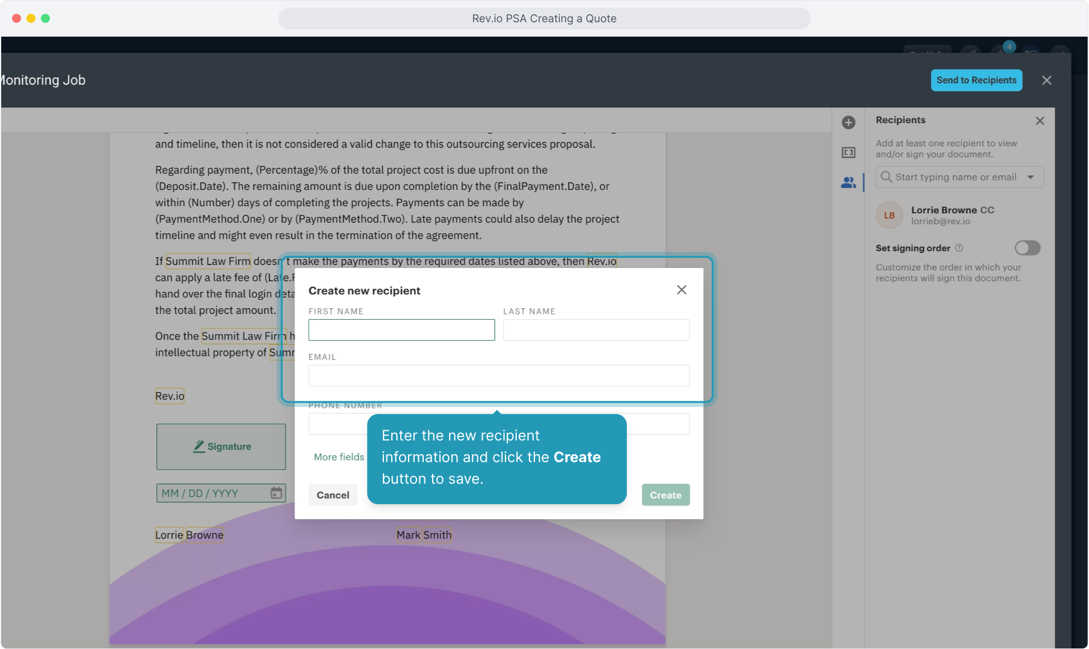Expand the recipient search dropdown arrow
Viewport: 1089px width, 649px height.
pyautogui.click(x=1030, y=177)
